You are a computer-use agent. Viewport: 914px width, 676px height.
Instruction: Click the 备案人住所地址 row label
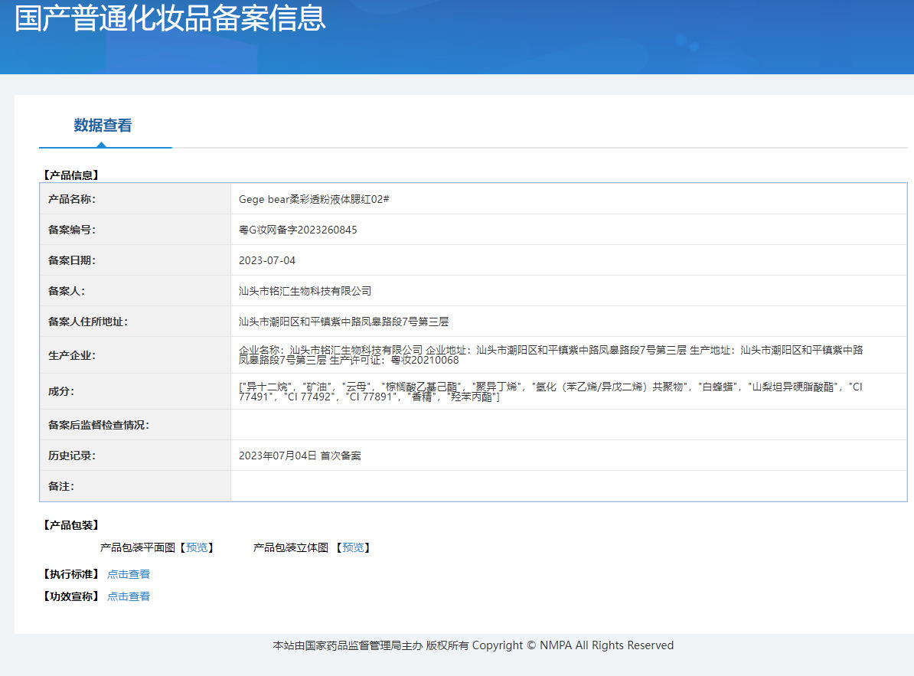[88, 322]
